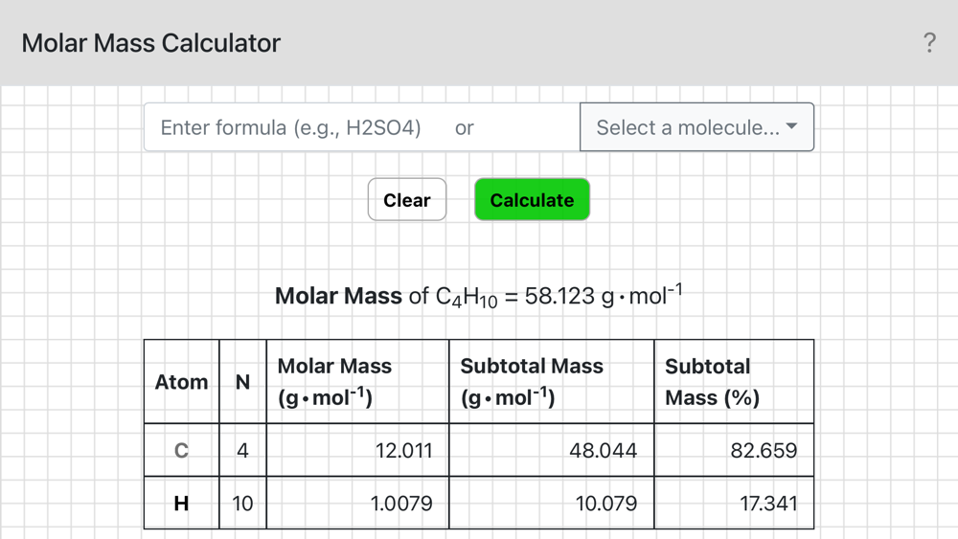The image size is (958, 539).
Task: Click the 48.044 subtotal mass cell
Action: click(552, 451)
